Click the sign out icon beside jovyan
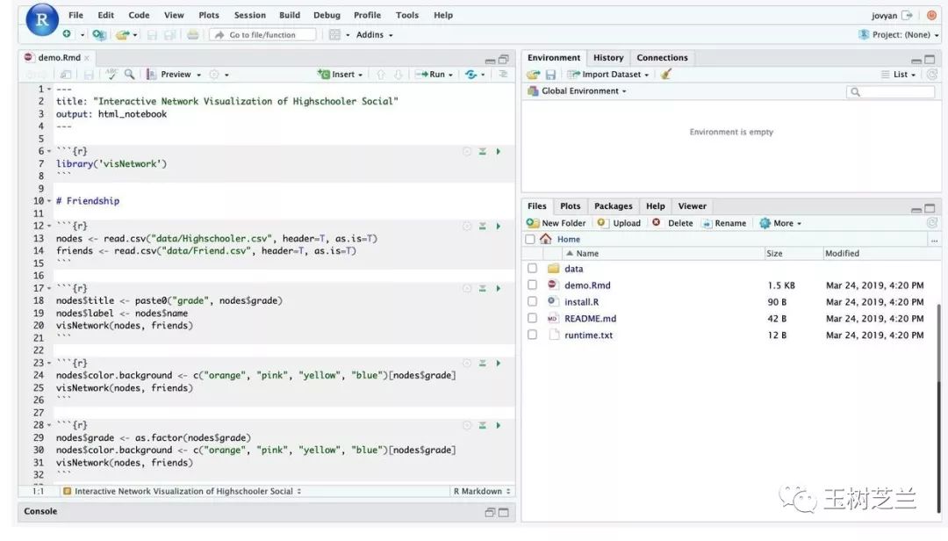This screenshot has height=541, width=948. 907,15
